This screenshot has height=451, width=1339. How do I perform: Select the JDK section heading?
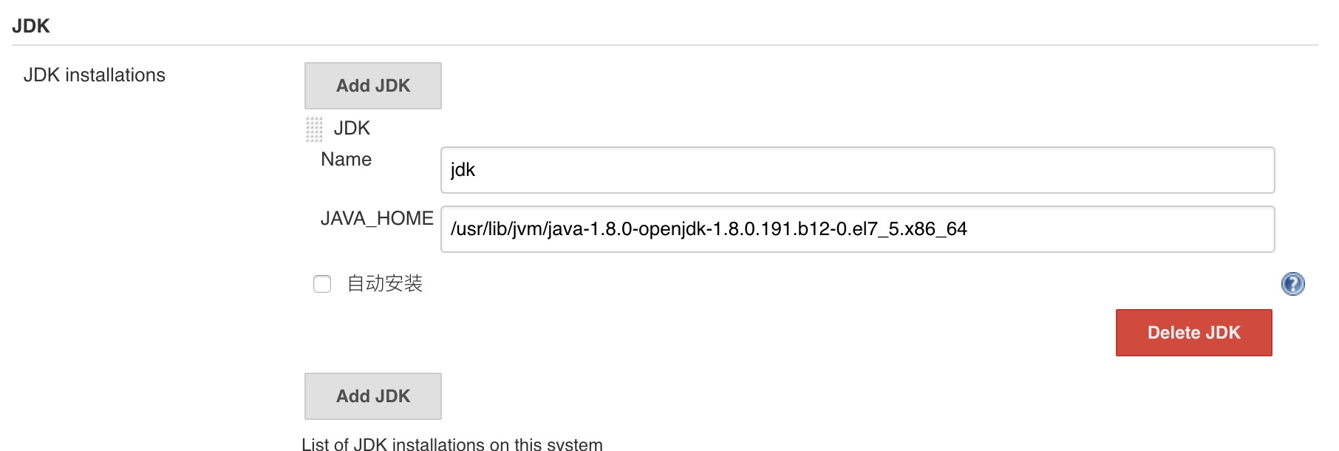31,26
